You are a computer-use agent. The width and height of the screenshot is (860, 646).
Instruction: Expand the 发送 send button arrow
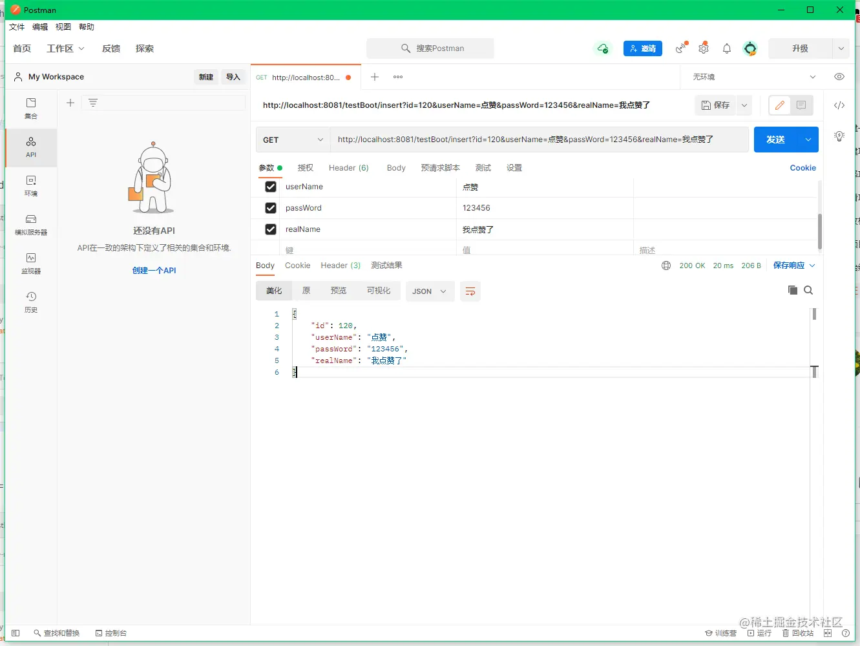808,140
